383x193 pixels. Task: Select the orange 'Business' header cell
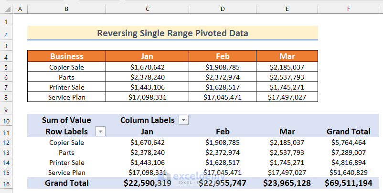[x=66, y=56]
